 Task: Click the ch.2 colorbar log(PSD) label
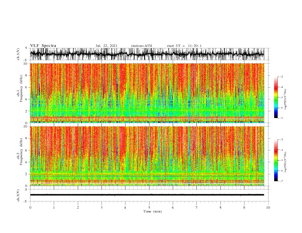286,162
